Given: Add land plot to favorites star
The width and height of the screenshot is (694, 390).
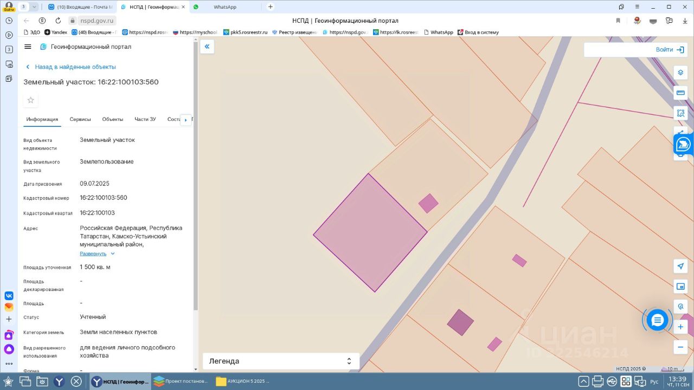Looking at the screenshot, I should (x=31, y=100).
